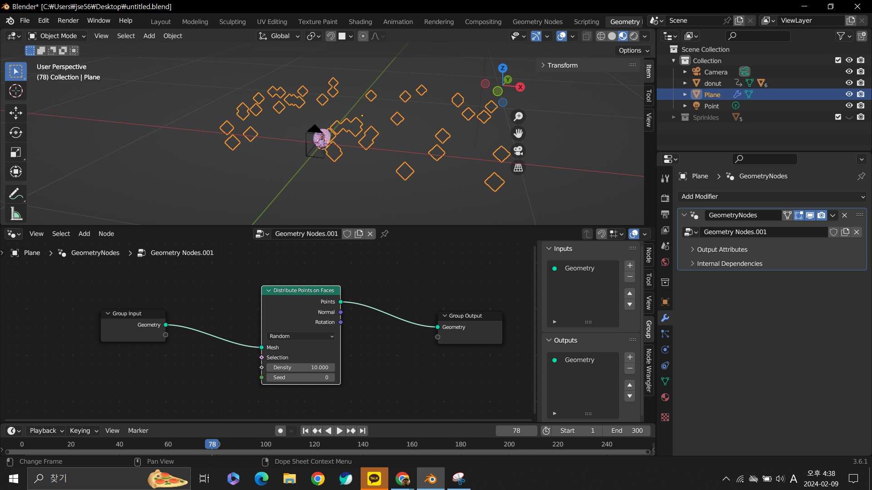Open the Object Data properties tab

tap(665, 382)
